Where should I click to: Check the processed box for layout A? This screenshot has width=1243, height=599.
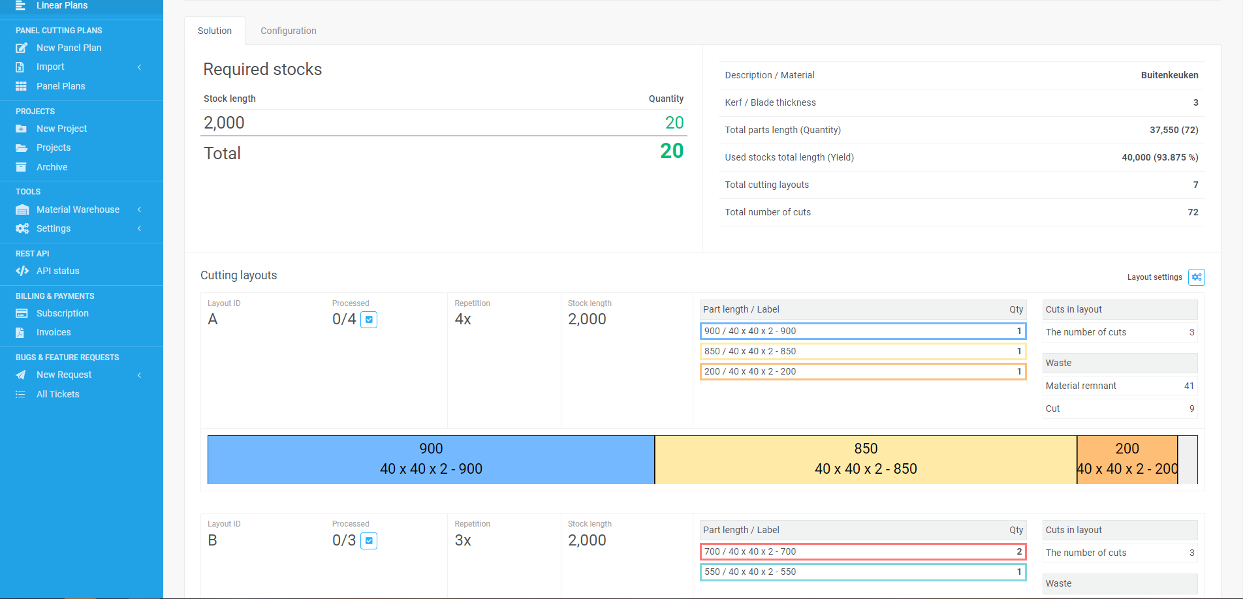coord(369,320)
